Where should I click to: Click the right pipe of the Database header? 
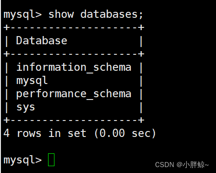point(141,41)
